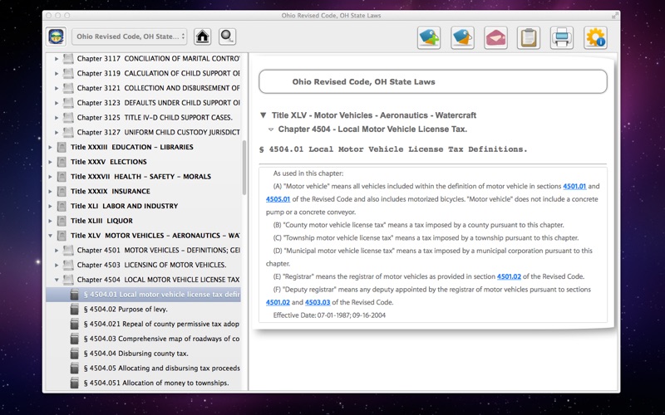Open section 4504.03 Comprehensive map of roadways
Screen dimensions: 665x415
click(143, 339)
